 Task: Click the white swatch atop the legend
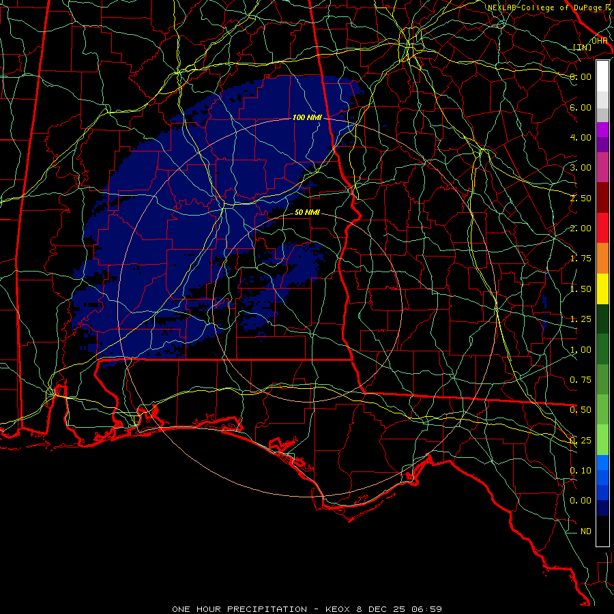602,76
